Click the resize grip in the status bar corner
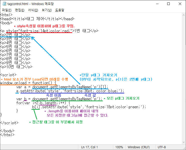The width and height of the screenshot is (186, 150). [184, 148]
